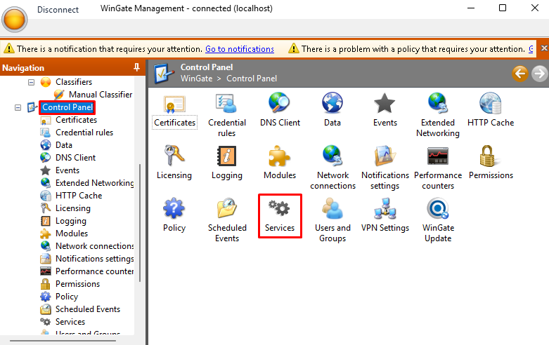Open Notifications settings icon in main panel
The height and width of the screenshot is (345, 549).
385,156
